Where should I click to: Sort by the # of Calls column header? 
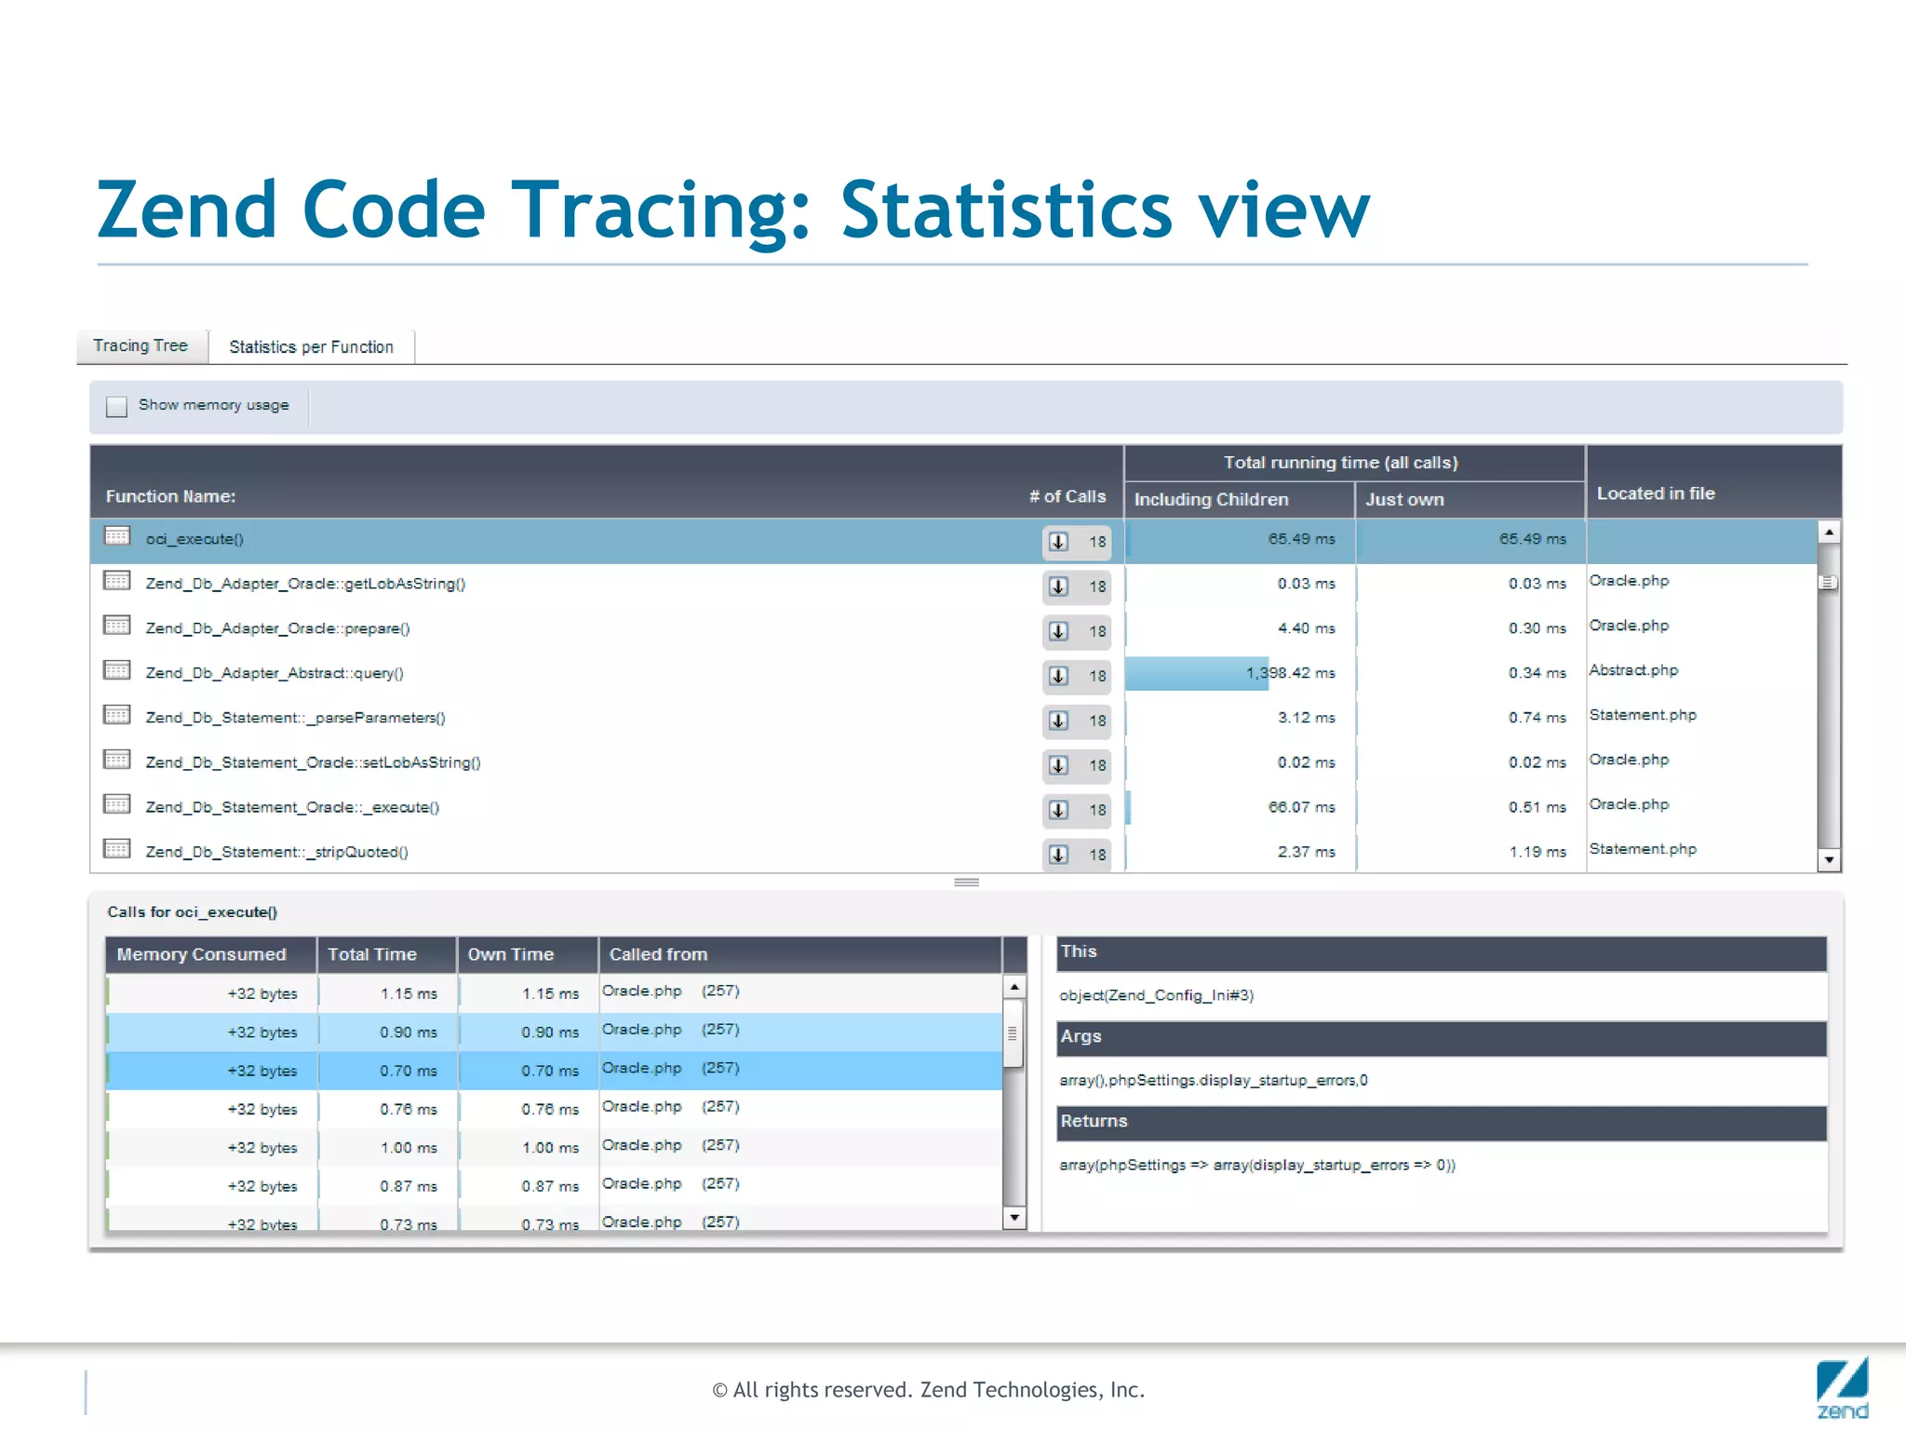coord(1067,496)
